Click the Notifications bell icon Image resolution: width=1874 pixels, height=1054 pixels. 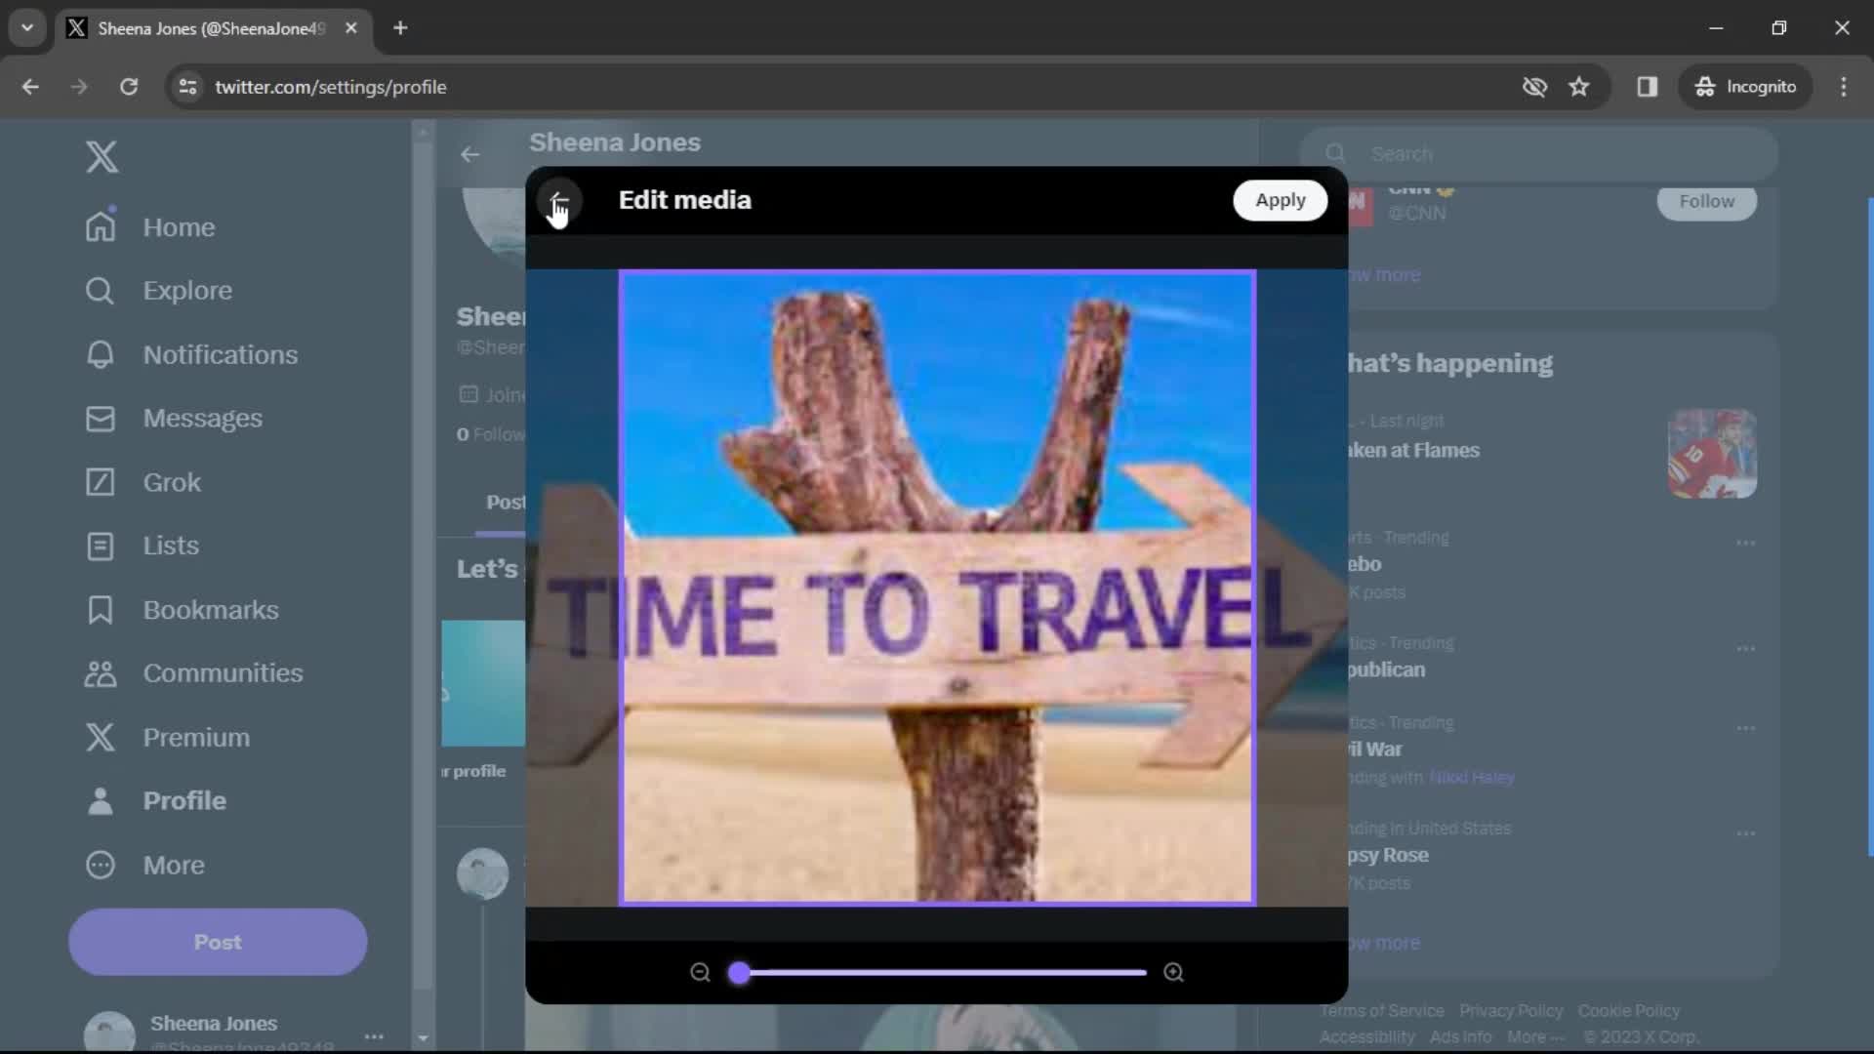[100, 354]
